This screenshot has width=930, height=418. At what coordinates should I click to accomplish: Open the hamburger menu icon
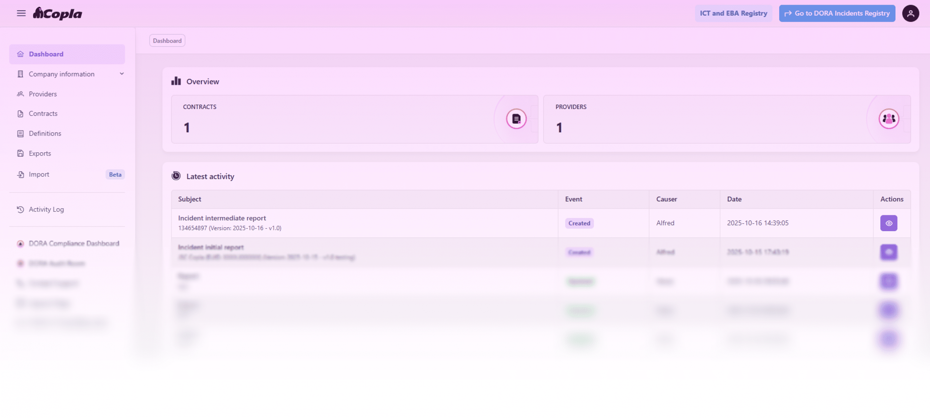pos(21,13)
